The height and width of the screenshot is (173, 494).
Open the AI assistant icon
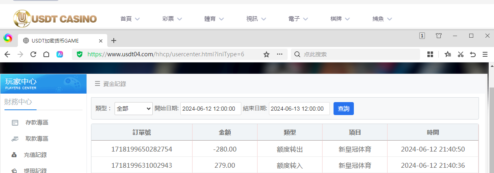pos(60,54)
